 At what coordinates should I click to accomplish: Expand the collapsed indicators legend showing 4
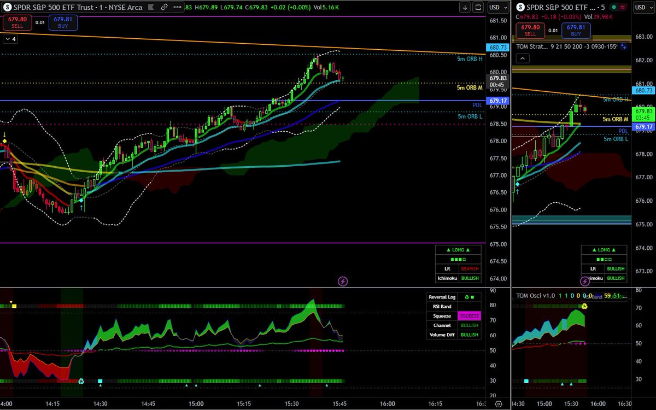point(10,39)
